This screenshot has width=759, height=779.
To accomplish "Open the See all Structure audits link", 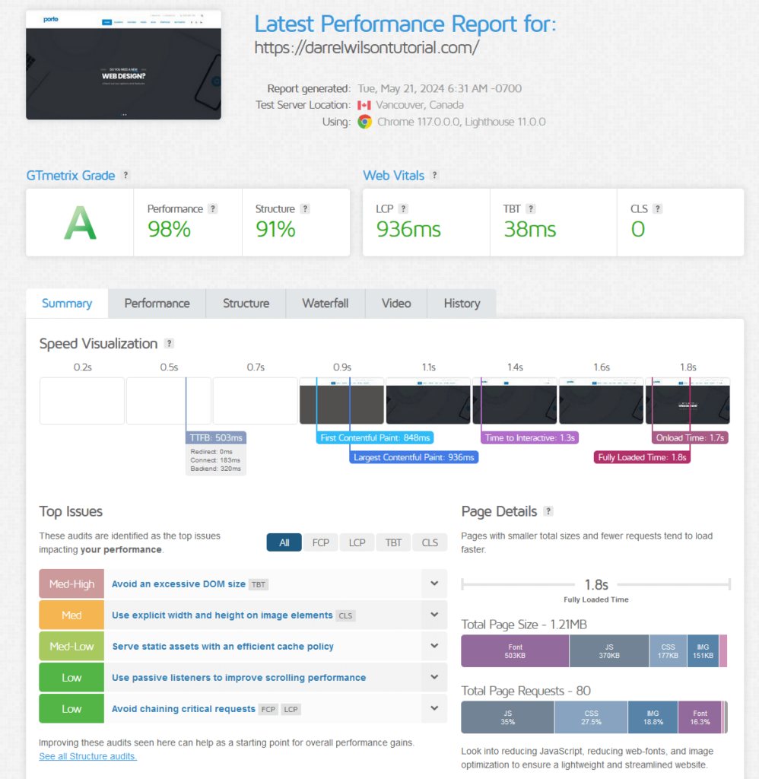I will [87, 756].
